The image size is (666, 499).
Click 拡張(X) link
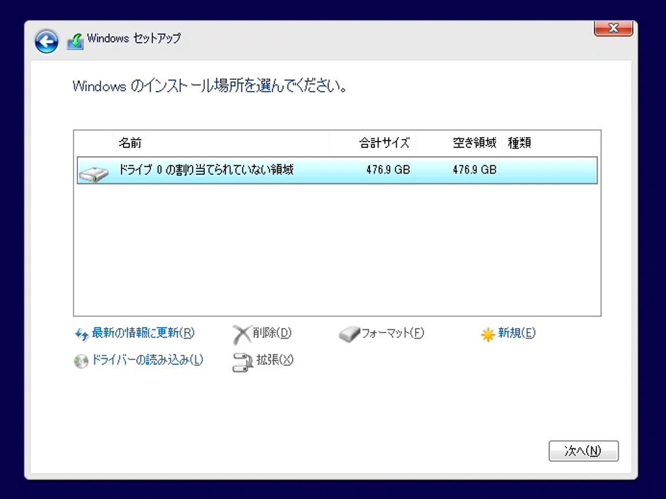pos(274,360)
